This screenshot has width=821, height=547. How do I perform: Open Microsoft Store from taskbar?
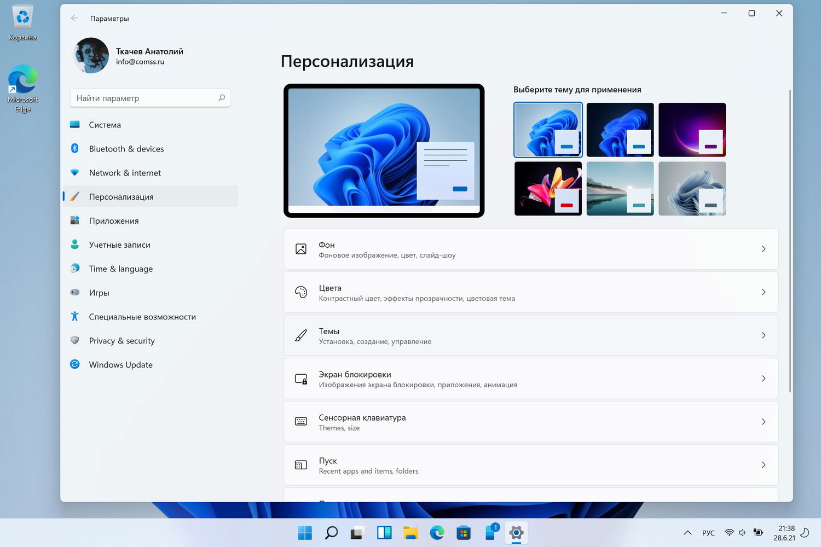464,533
